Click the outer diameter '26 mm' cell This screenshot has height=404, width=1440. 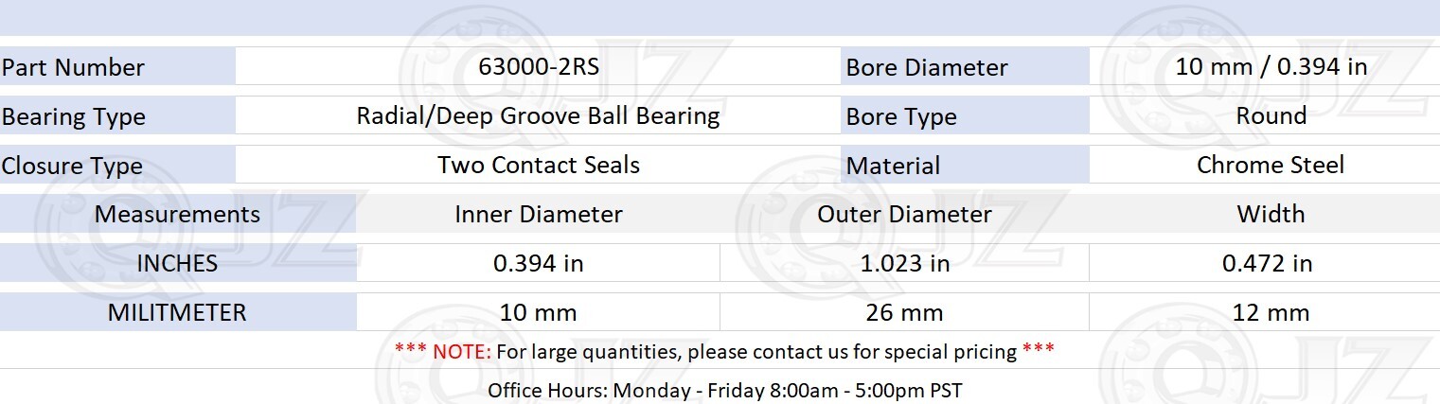click(904, 312)
